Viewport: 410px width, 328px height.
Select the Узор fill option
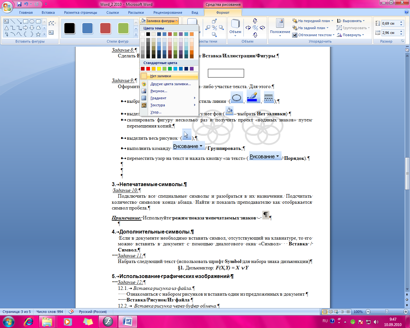coord(169,112)
